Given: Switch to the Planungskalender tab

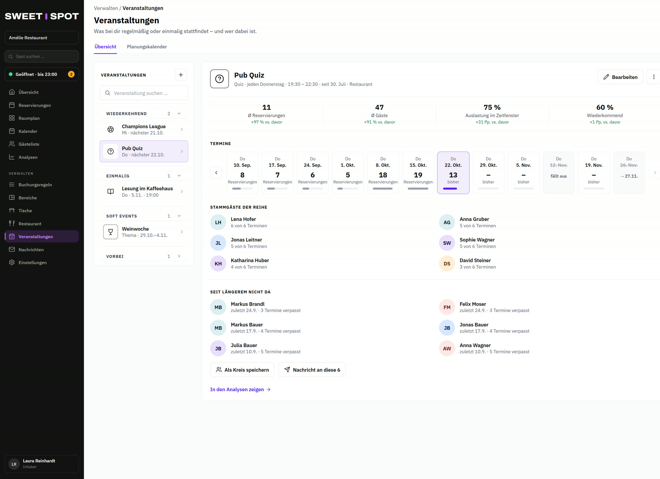Looking at the screenshot, I should [x=147, y=47].
